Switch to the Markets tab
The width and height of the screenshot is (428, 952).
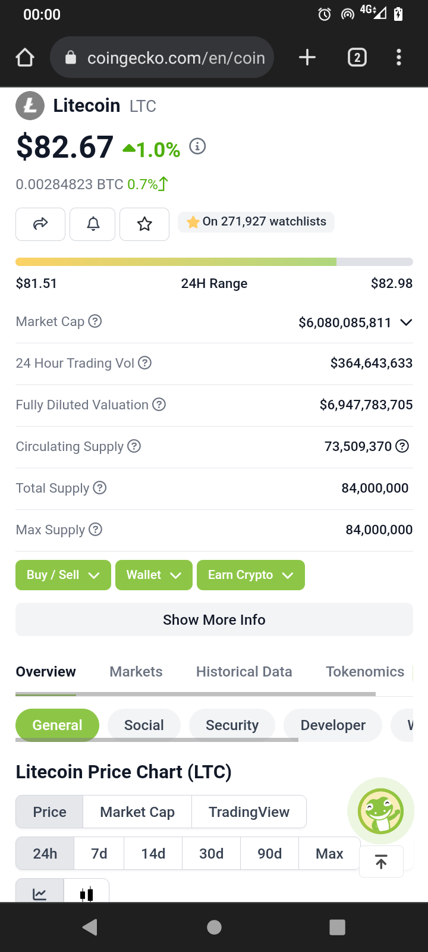point(136,672)
